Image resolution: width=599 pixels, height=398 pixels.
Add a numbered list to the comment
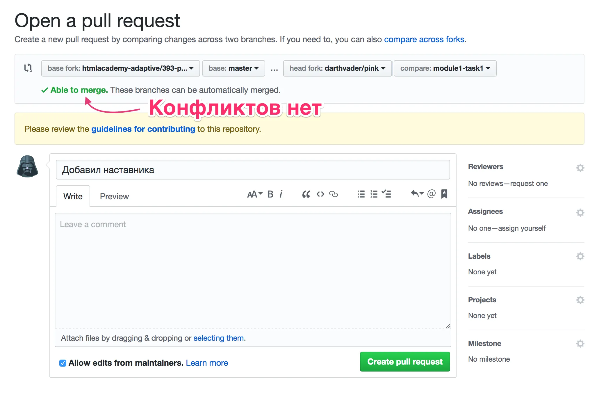coord(373,194)
